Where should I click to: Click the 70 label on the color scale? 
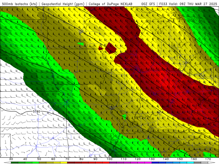click(67, 159)
